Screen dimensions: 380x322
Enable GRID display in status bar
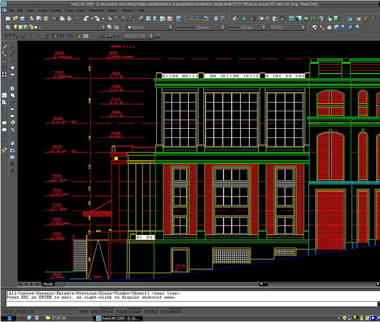pos(95,311)
